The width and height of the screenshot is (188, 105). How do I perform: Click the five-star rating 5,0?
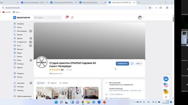[x=56, y=70]
